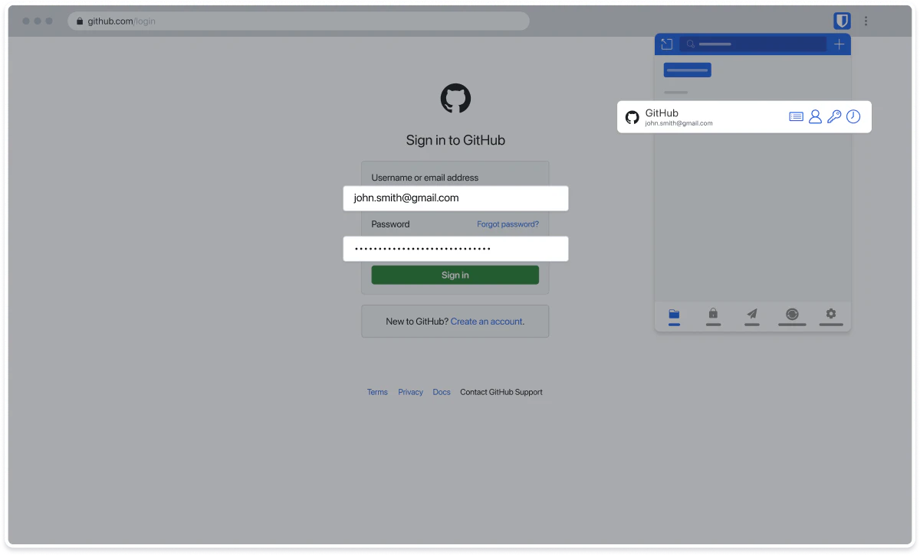
Task: Select the Vault tab in Bitwarden
Action: tap(674, 316)
